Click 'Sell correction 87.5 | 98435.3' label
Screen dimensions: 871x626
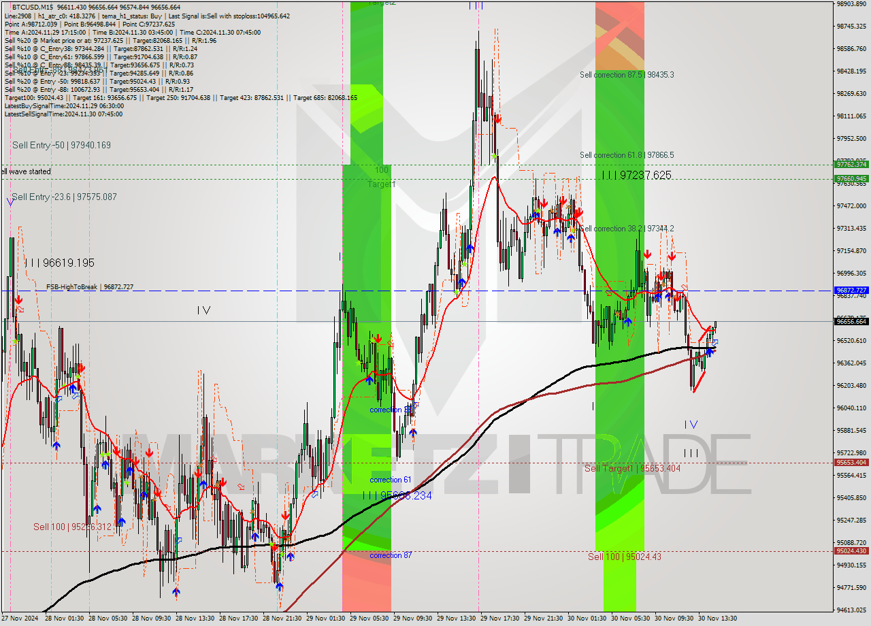click(627, 74)
